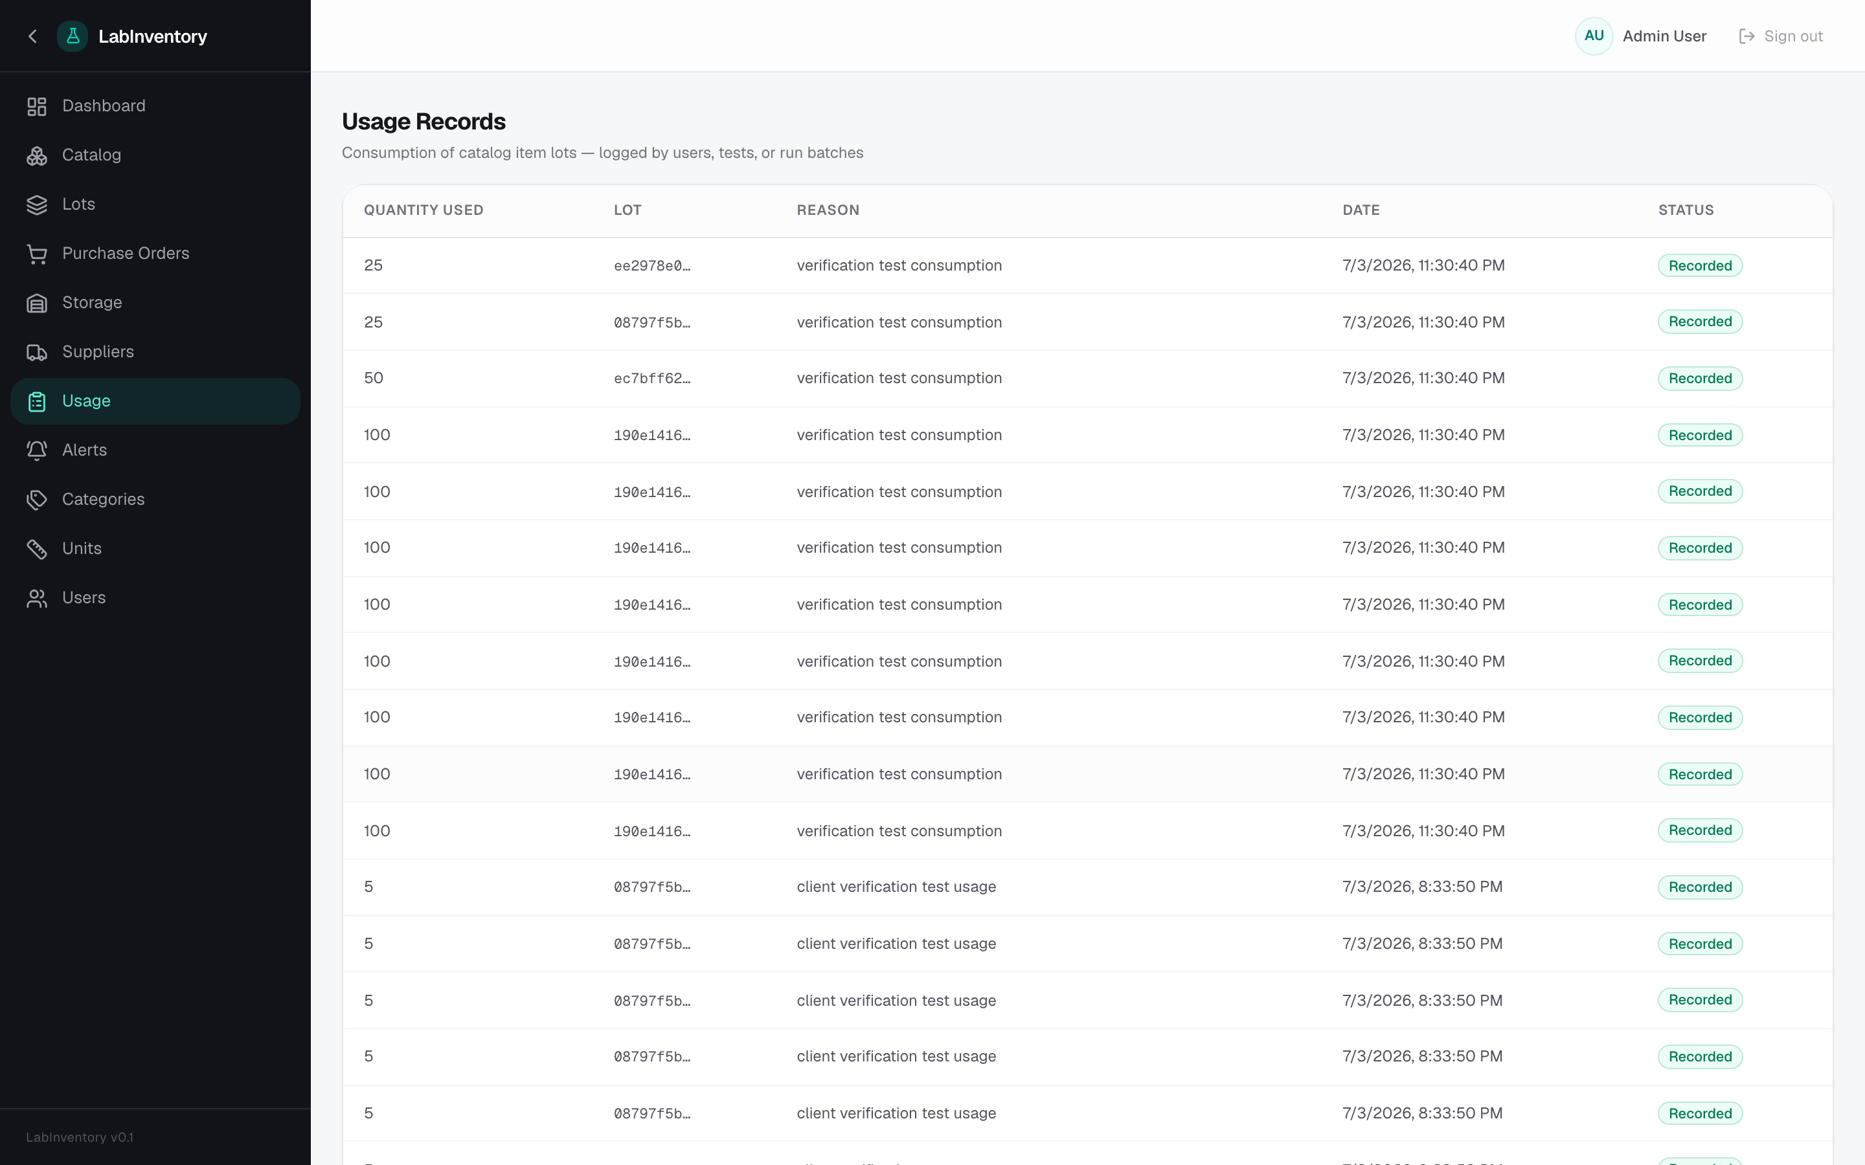Open Units page
Image resolution: width=1865 pixels, height=1165 pixels.
(155, 549)
